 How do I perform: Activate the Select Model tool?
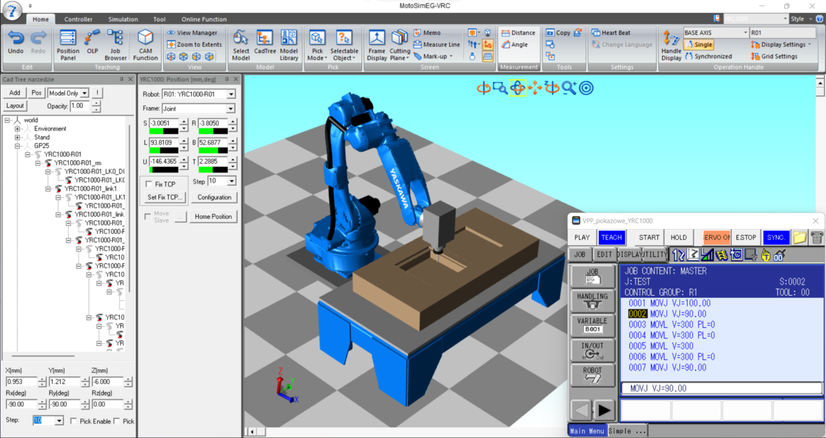(x=241, y=45)
